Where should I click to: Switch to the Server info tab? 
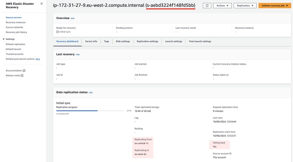click(x=91, y=41)
